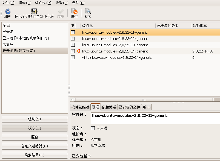Click Ubuntu logo icon beside linux-ubuntu-modules-2.6.22-14-generic
This screenshot has height=161, width=220.
click(x=78, y=51)
